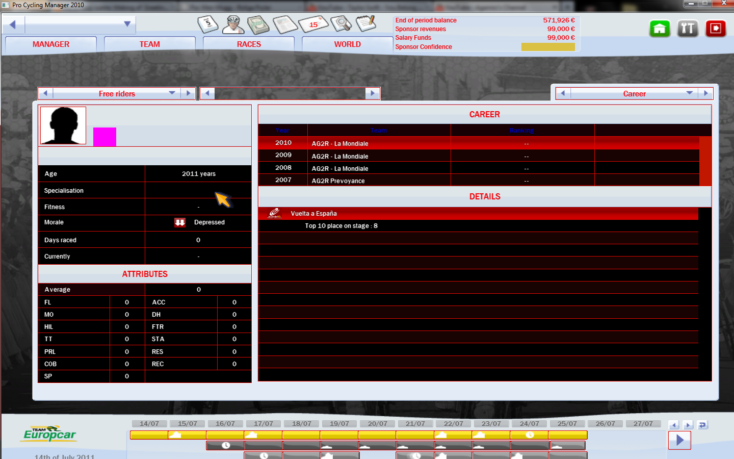Viewport: 734px width, 459px height.
Task: Expand the Career view dropdown
Action: [x=689, y=93]
